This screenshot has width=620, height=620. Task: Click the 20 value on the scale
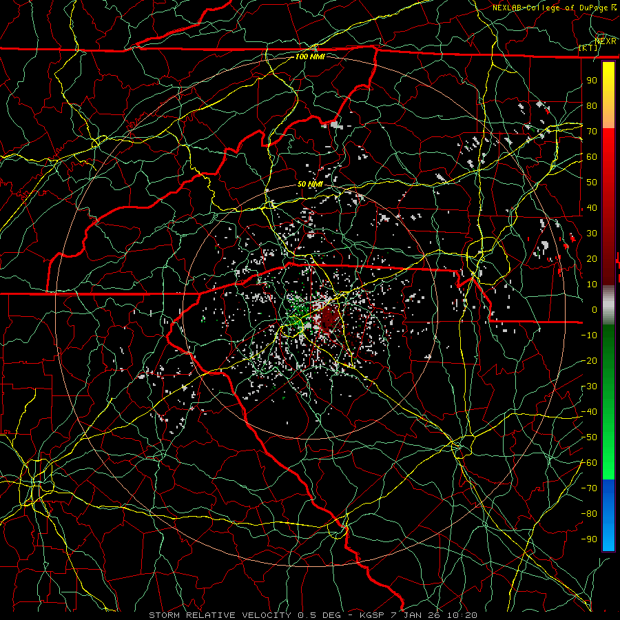592,258
